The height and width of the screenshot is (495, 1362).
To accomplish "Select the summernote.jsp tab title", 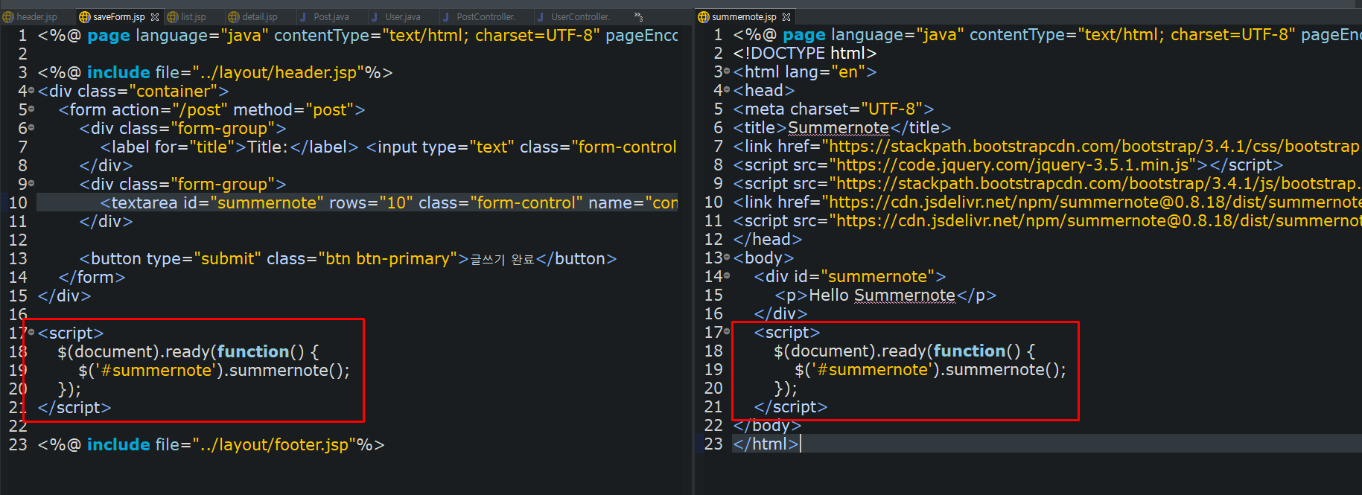I will point(743,16).
